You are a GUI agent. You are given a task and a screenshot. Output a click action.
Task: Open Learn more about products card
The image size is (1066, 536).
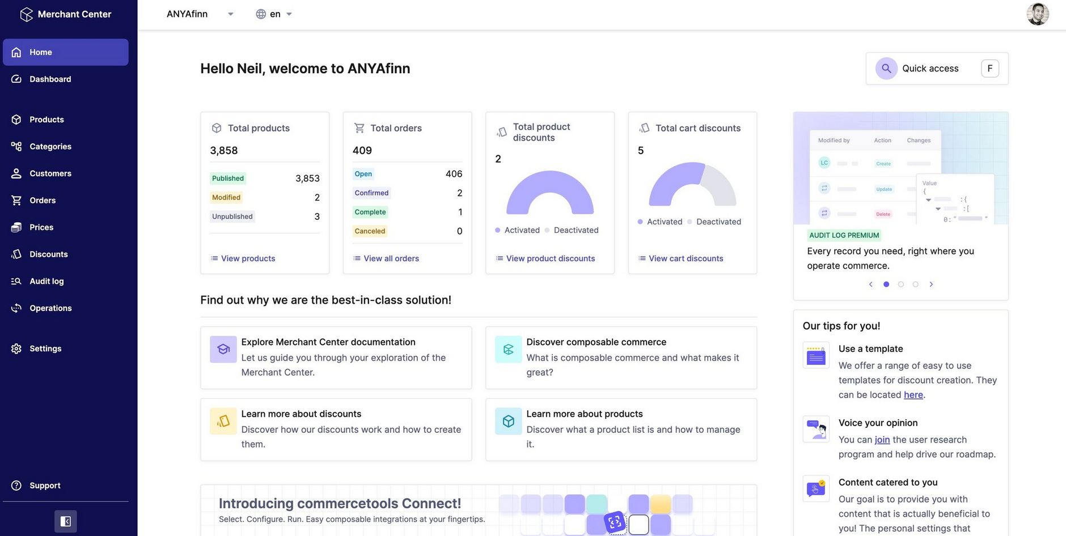[621, 429]
